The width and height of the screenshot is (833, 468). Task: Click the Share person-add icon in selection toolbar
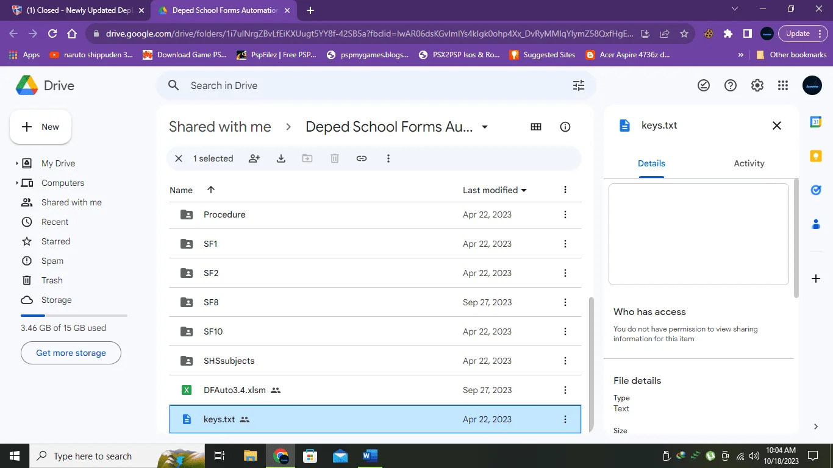click(x=254, y=158)
